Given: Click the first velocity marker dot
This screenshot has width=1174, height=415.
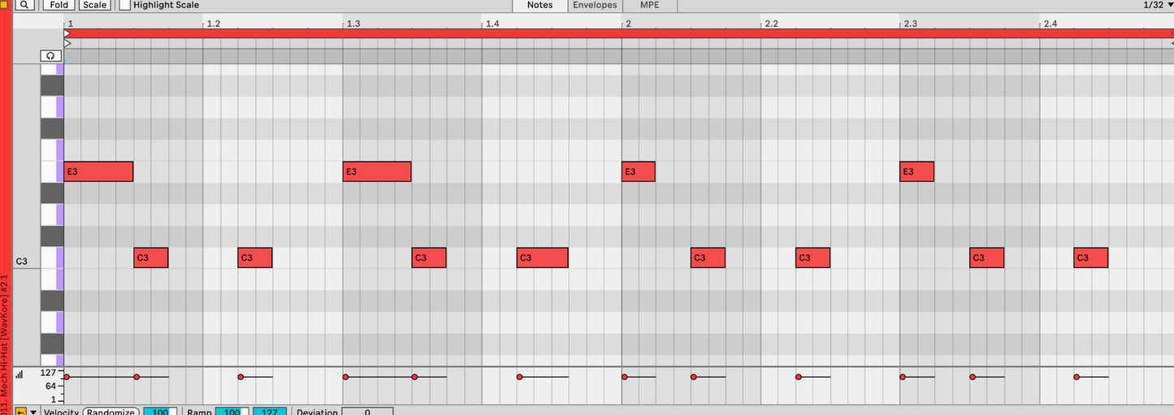Looking at the screenshot, I should tap(67, 377).
